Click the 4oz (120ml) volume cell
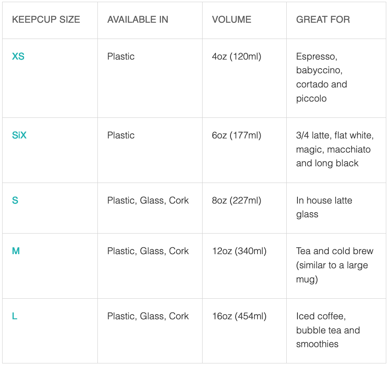 click(x=236, y=57)
